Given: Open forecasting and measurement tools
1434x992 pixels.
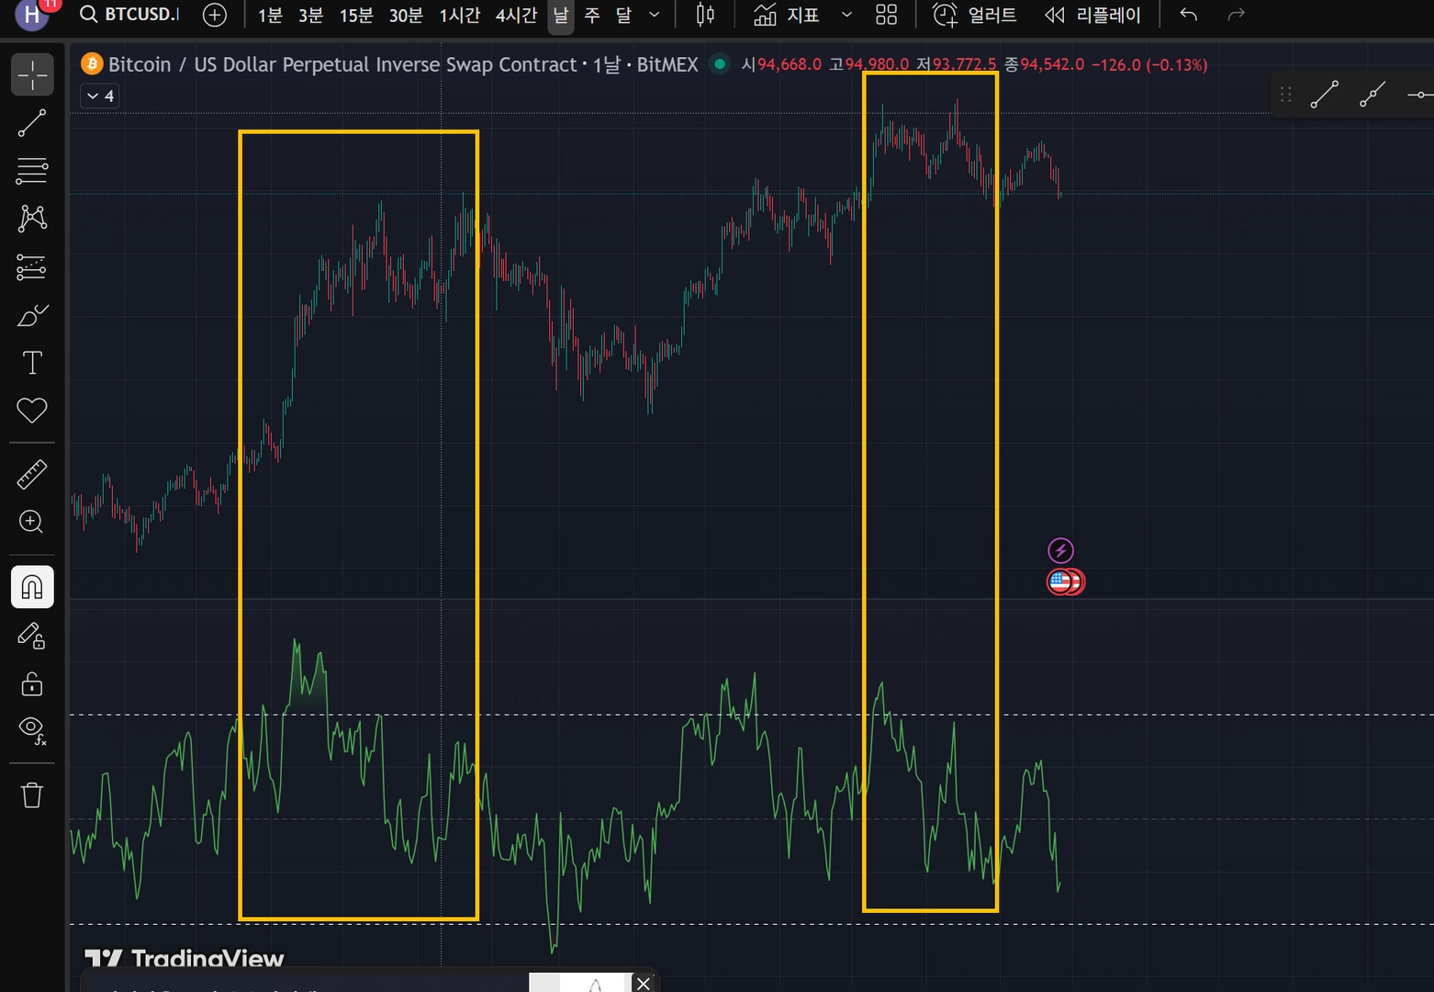Looking at the screenshot, I should 32,267.
